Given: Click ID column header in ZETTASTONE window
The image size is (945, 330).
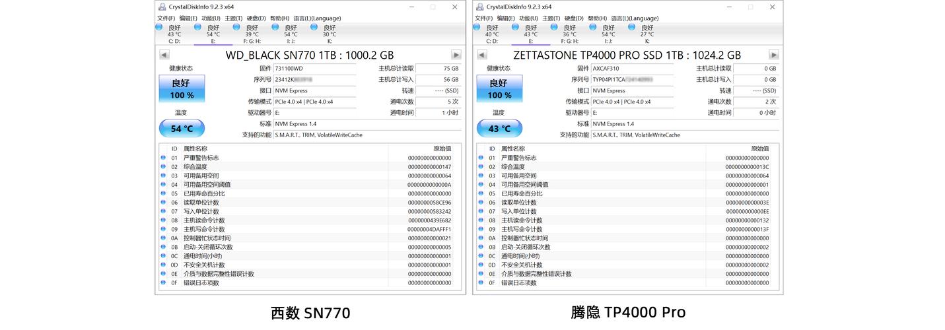Looking at the screenshot, I should point(492,148).
